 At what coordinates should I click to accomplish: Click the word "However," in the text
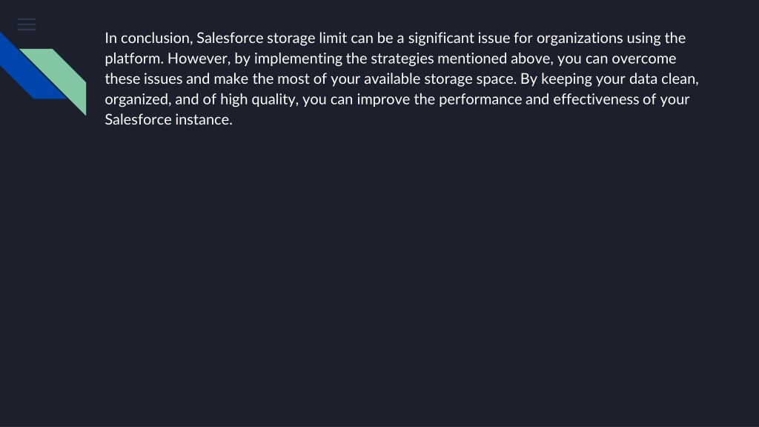pos(199,59)
